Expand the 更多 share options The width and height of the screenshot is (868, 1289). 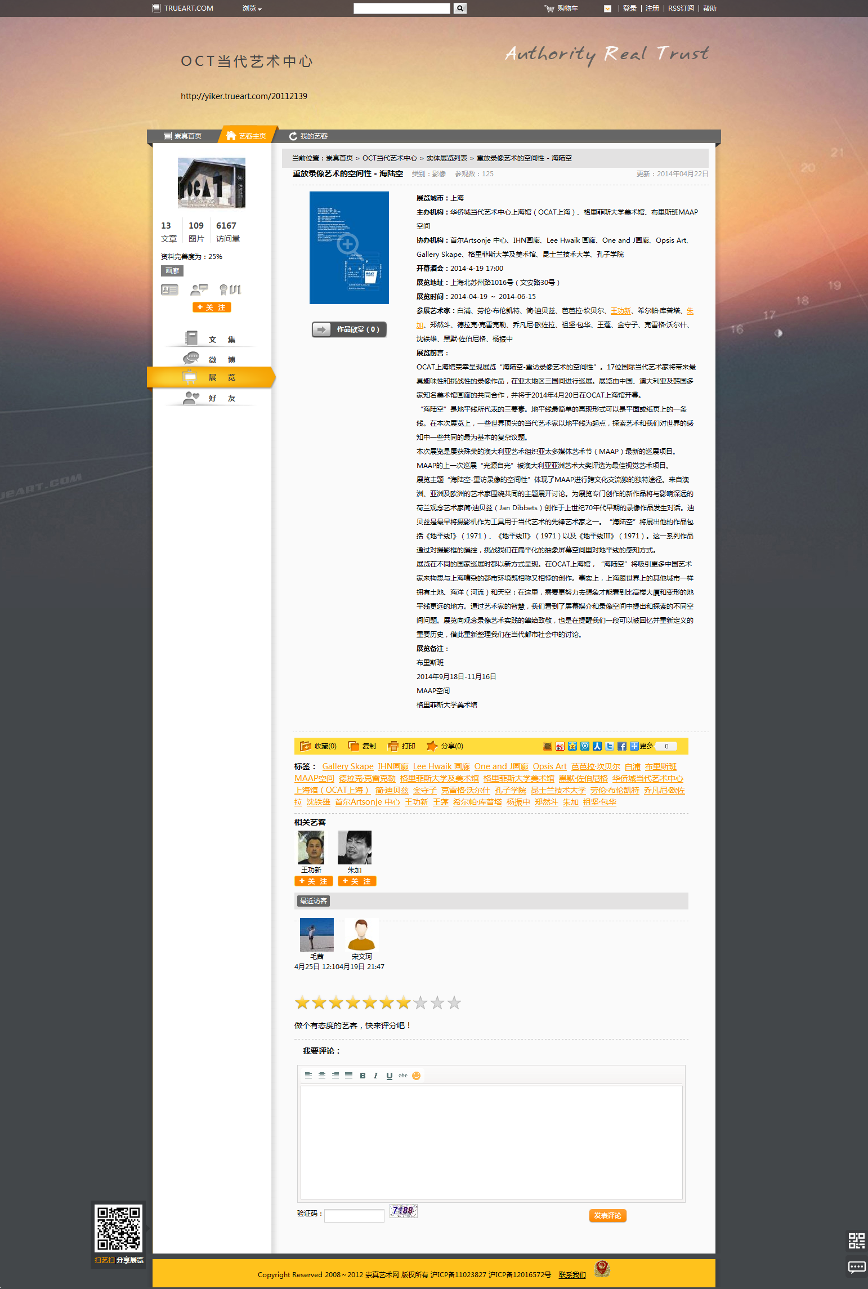coord(642,746)
